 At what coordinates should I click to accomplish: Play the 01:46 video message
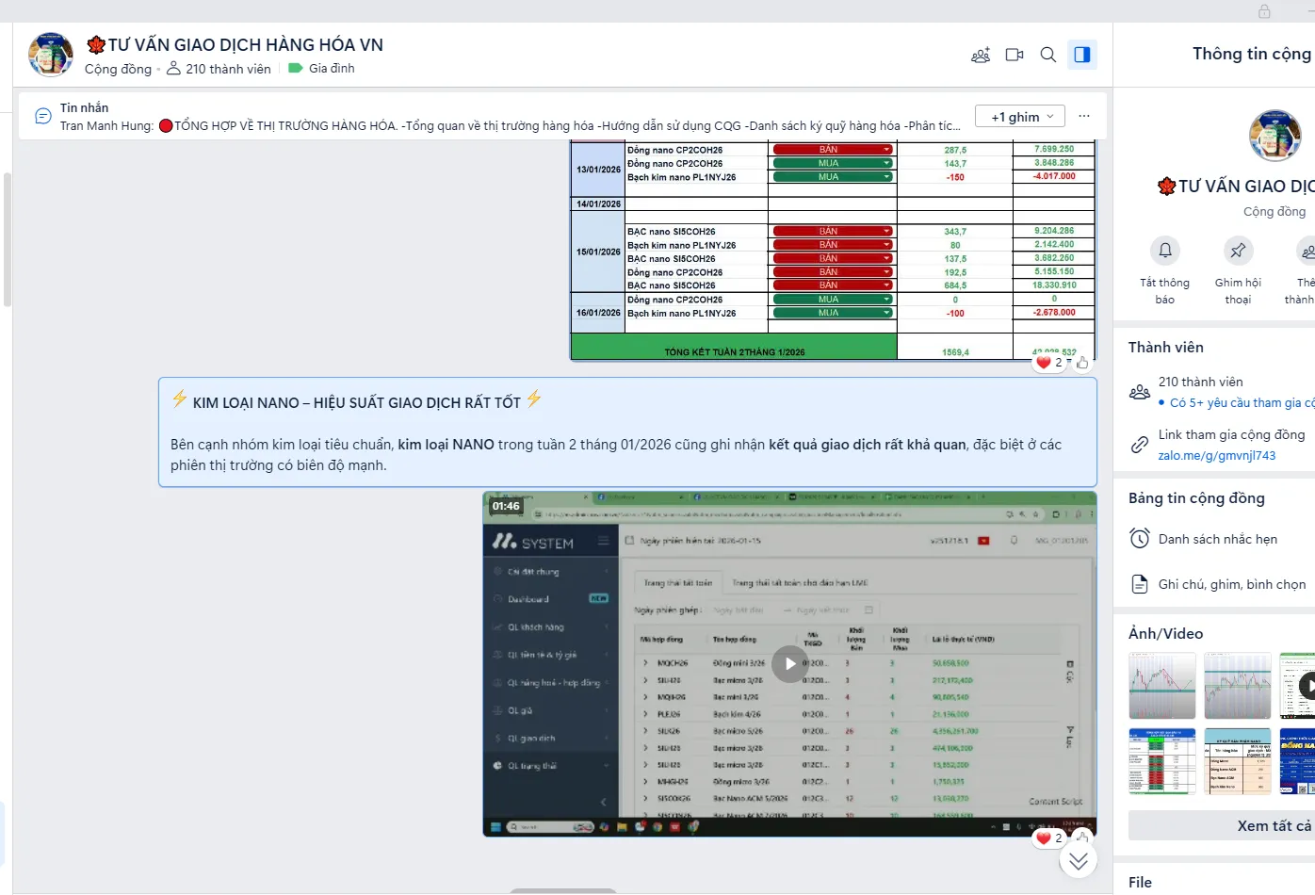(x=789, y=663)
